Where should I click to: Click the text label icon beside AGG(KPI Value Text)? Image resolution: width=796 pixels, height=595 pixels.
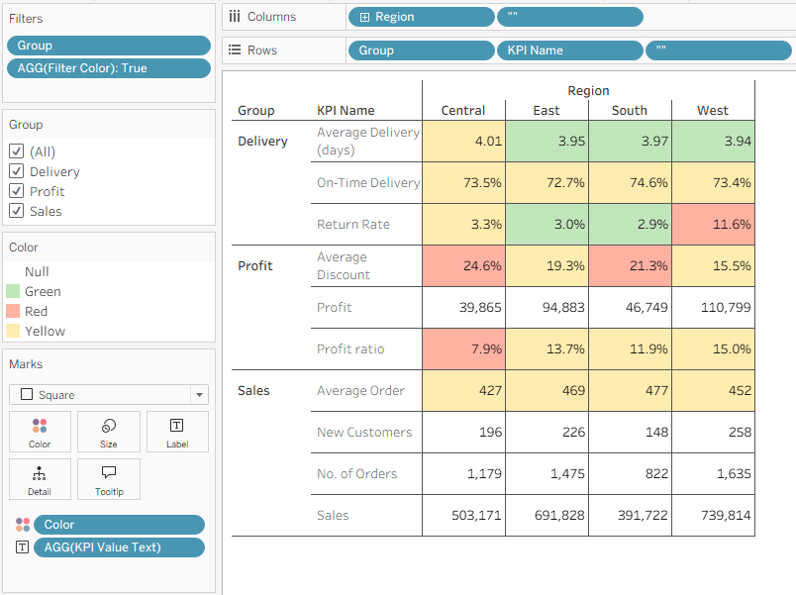pos(22,547)
